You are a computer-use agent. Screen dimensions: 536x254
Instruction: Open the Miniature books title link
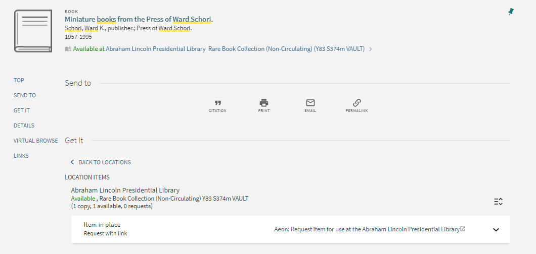coord(139,19)
